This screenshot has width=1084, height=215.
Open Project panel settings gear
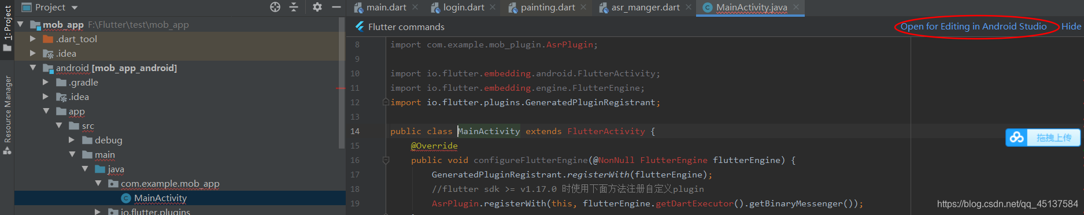click(x=317, y=7)
